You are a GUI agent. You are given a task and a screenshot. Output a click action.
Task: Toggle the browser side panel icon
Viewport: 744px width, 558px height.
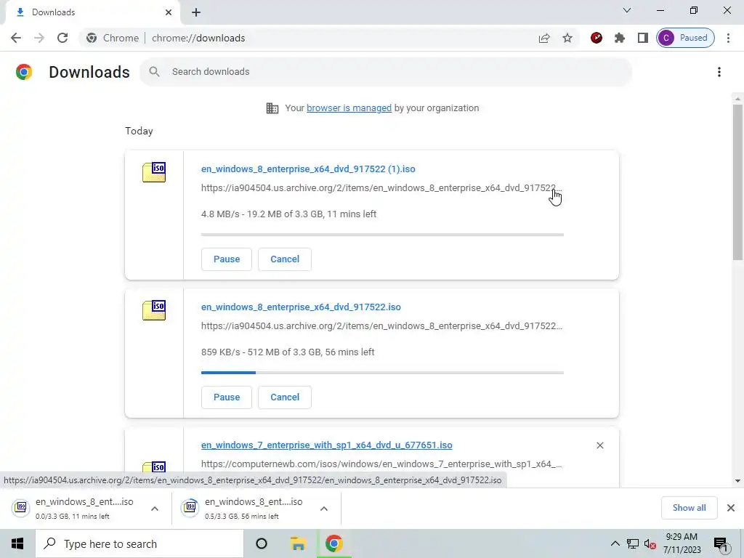643,38
